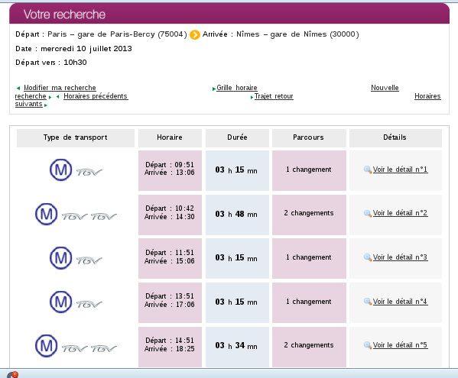This screenshot has height=378, width=458.
Task: Click the Metro M icon in the 14:51 row
Action: 46,346
